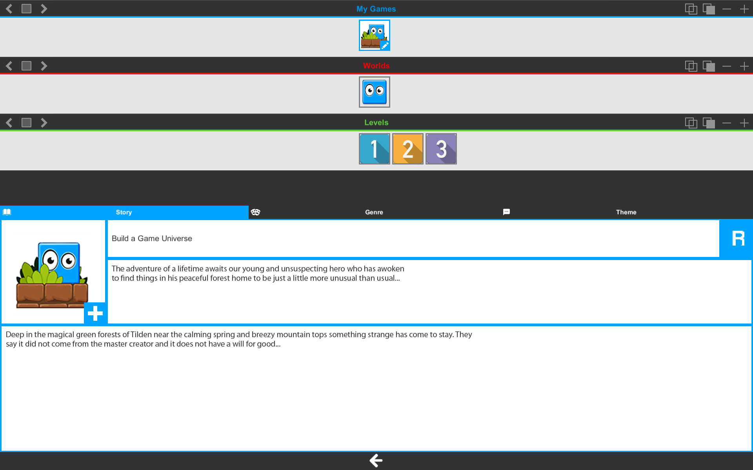Click the R button on the right edge
The height and width of the screenshot is (470, 753).
pyautogui.click(x=739, y=238)
